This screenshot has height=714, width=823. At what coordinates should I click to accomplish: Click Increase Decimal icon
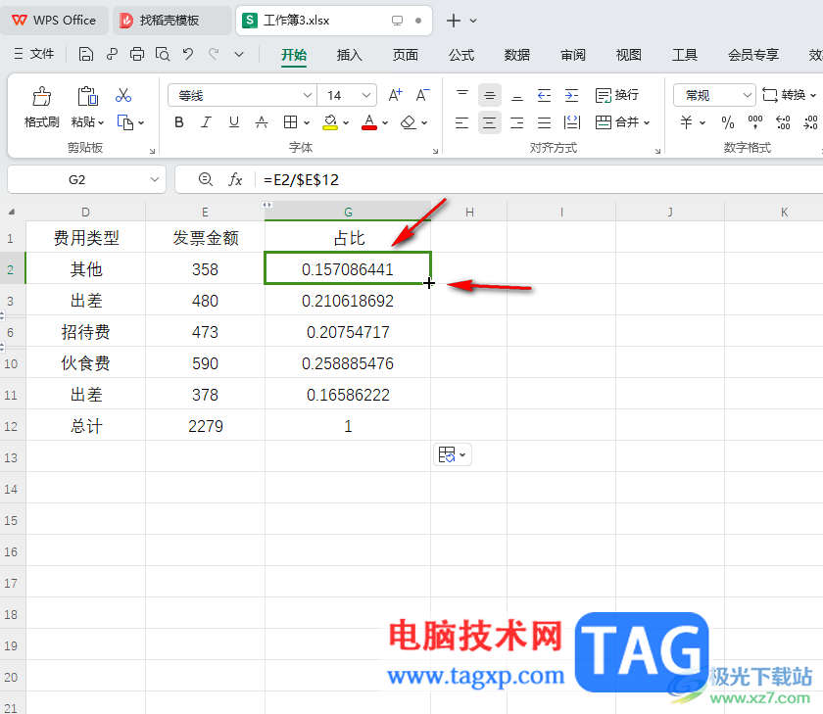click(x=783, y=122)
